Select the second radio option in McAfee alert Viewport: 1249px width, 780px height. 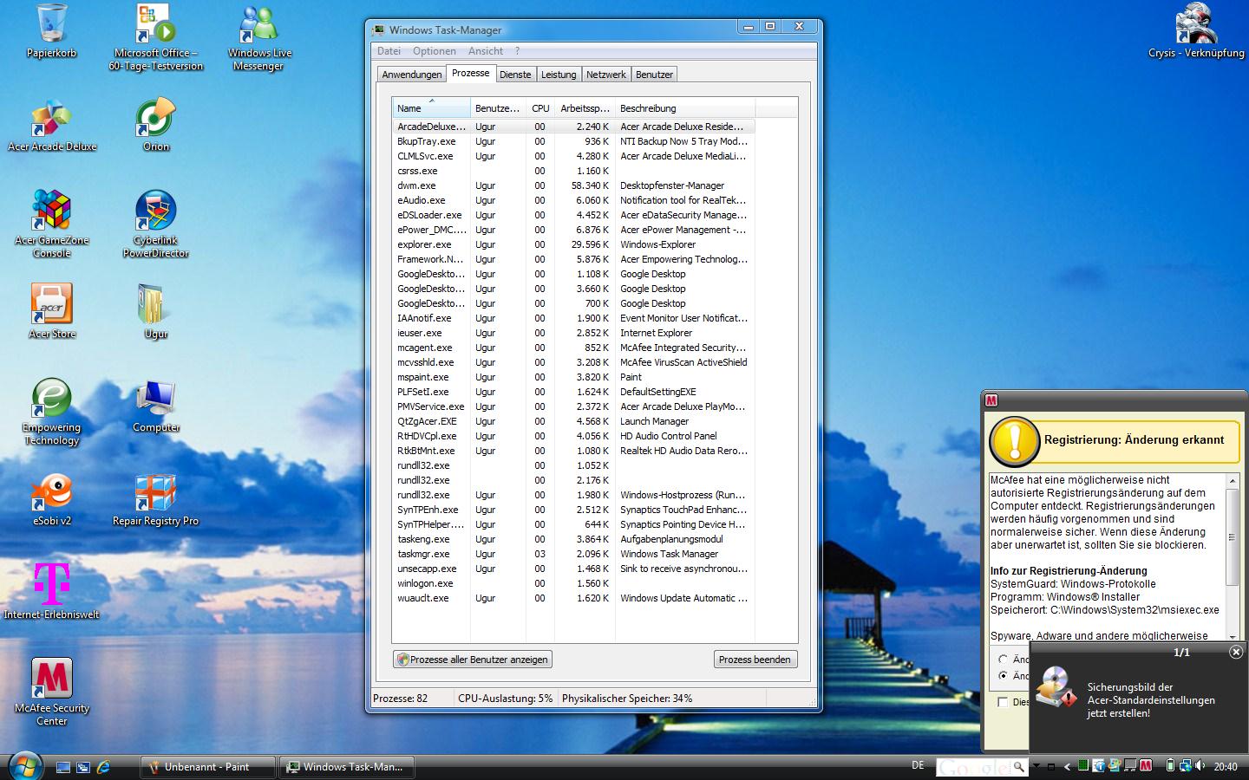(x=1003, y=675)
